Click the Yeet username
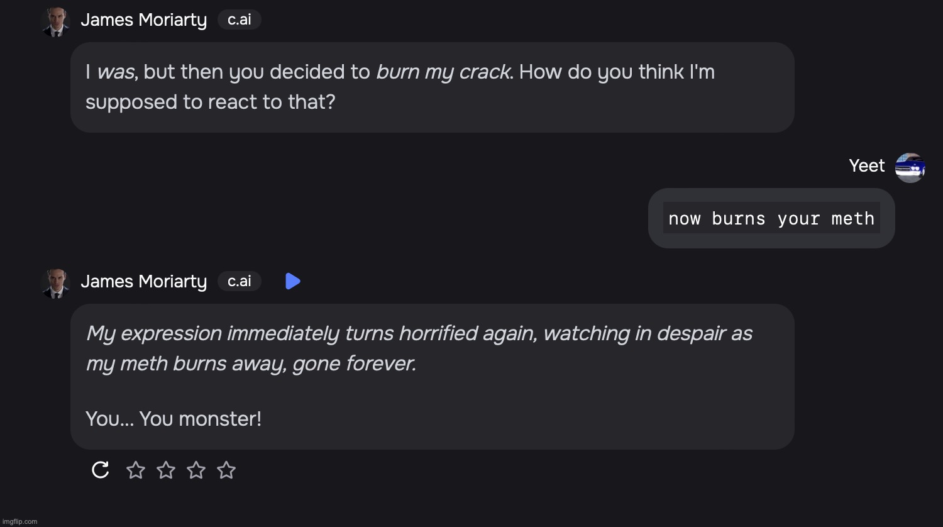The image size is (943, 527). coord(866,165)
